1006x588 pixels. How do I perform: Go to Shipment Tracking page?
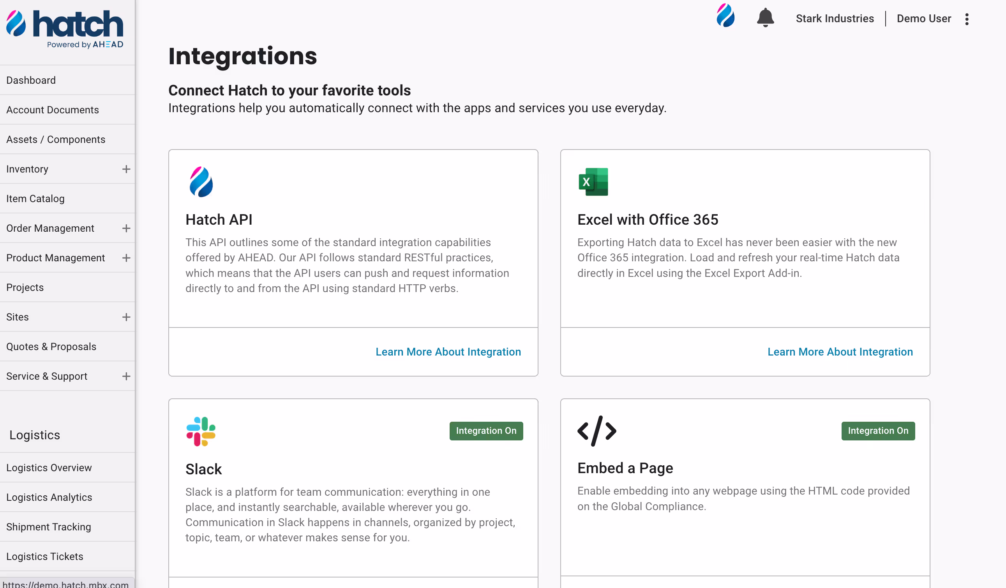coord(49,526)
